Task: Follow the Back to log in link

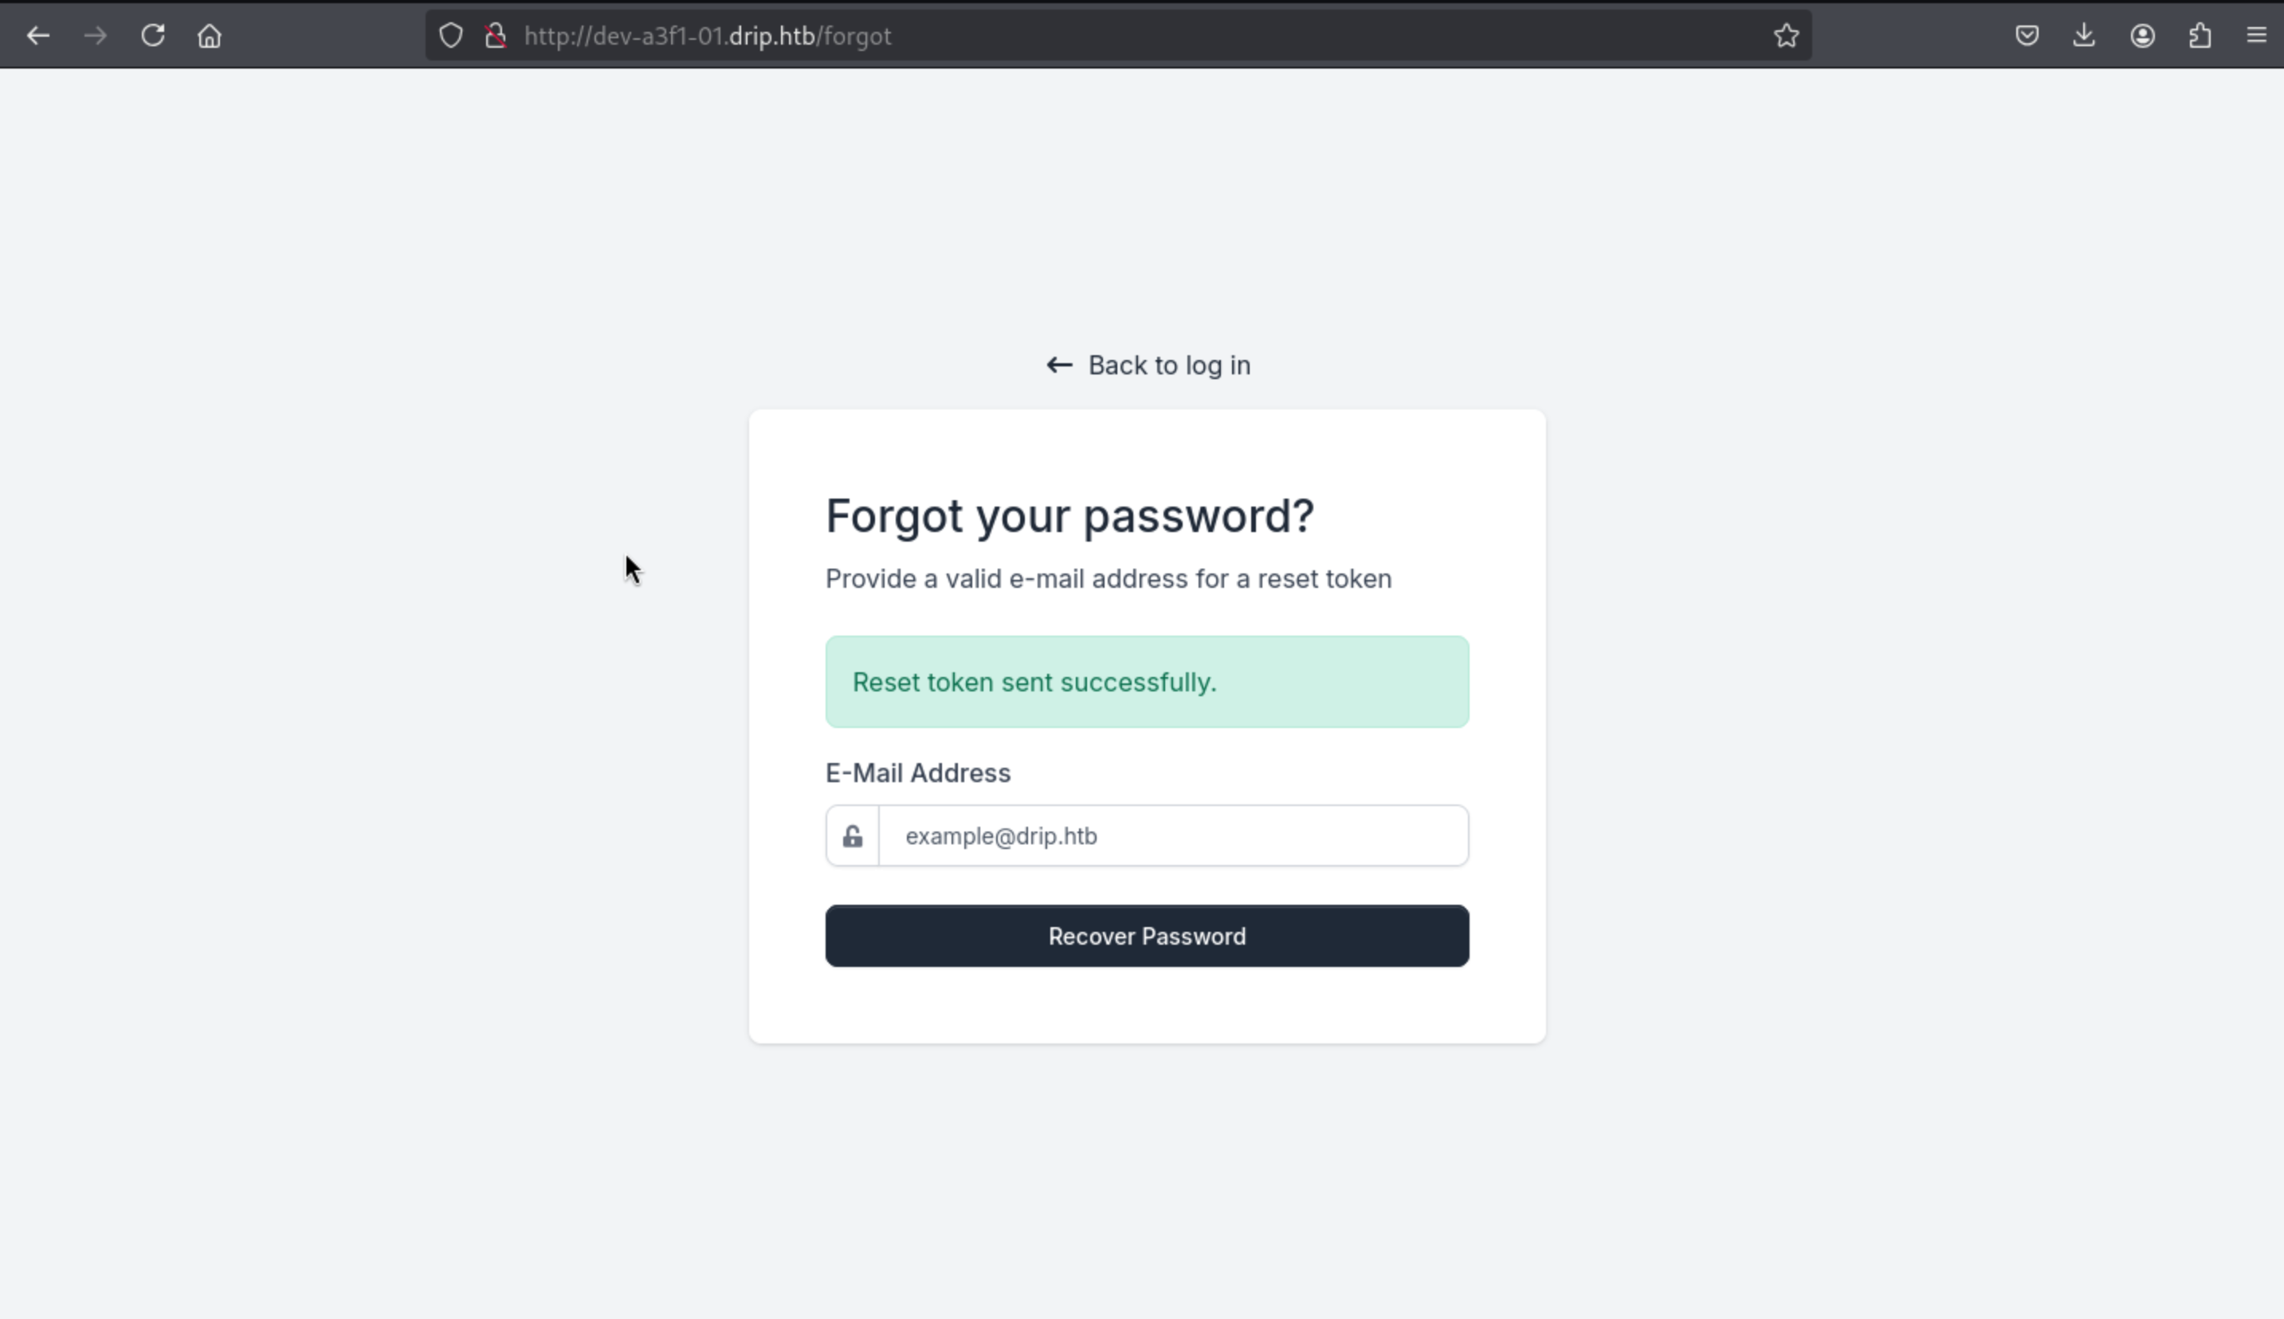Action: coord(1168,365)
